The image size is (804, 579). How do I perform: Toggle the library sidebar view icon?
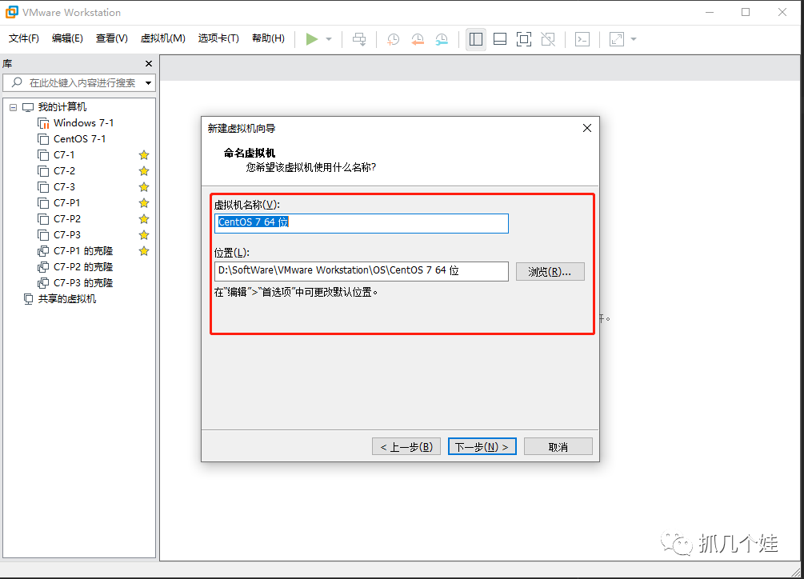(x=476, y=39)
